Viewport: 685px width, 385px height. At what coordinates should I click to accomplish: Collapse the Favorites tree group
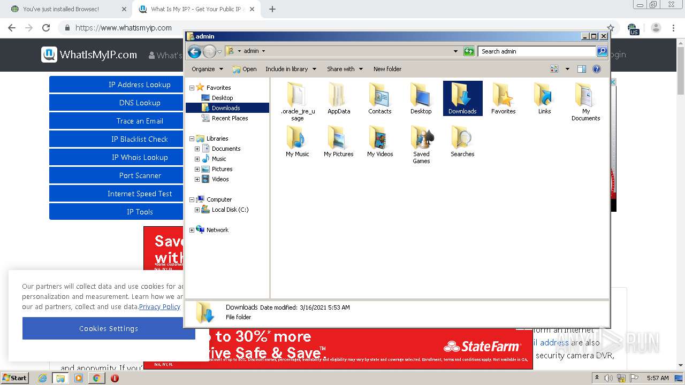coord(192,88)
